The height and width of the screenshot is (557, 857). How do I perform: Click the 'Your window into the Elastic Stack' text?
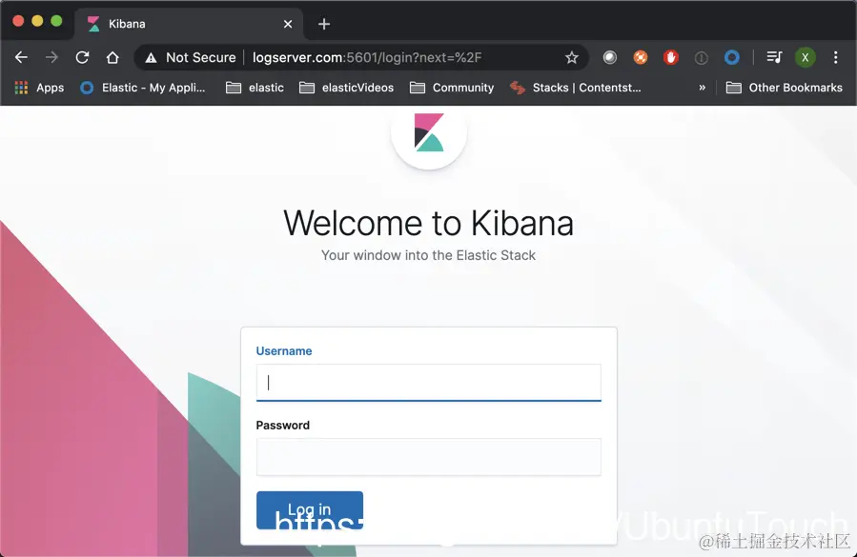[x=429, y=255]
